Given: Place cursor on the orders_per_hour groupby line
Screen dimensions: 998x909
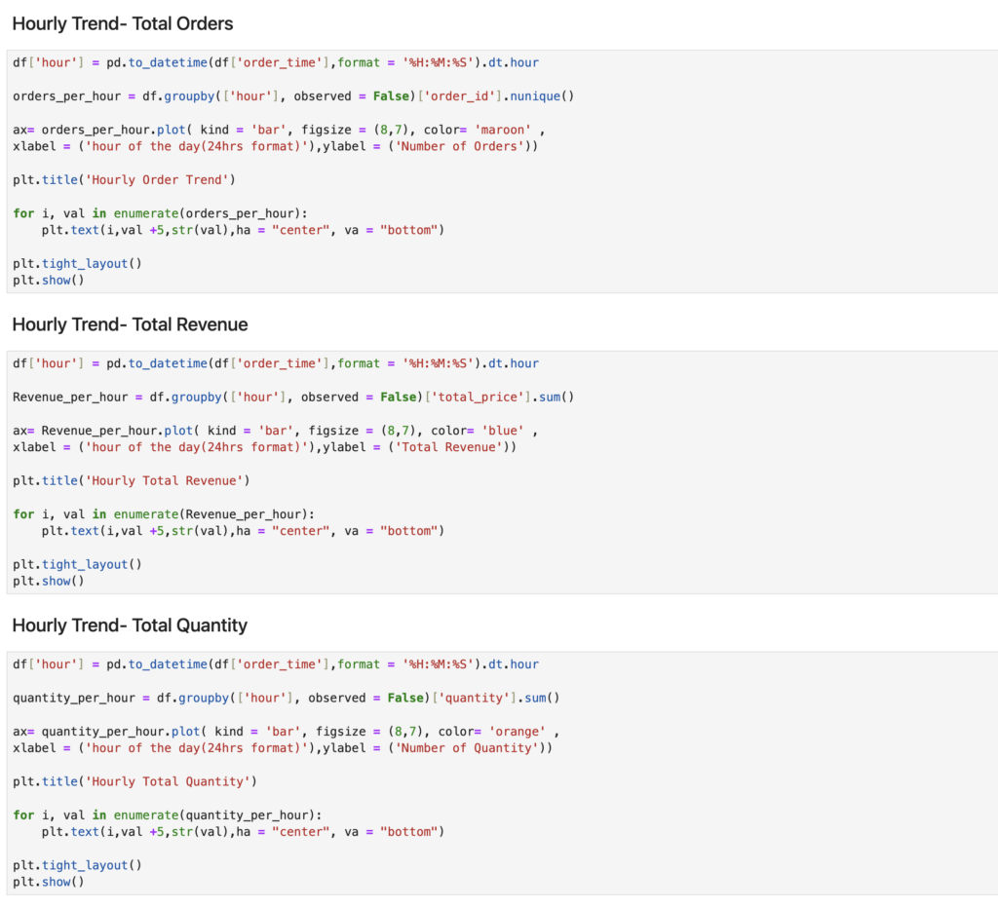Looking at the screenshot, I should coord(292,96).
